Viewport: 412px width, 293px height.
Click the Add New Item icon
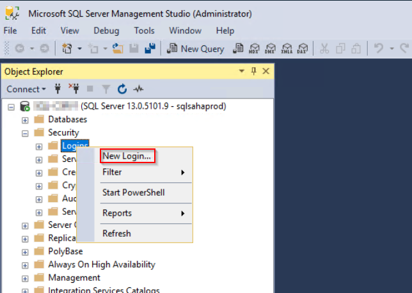(x=93, y=49)
